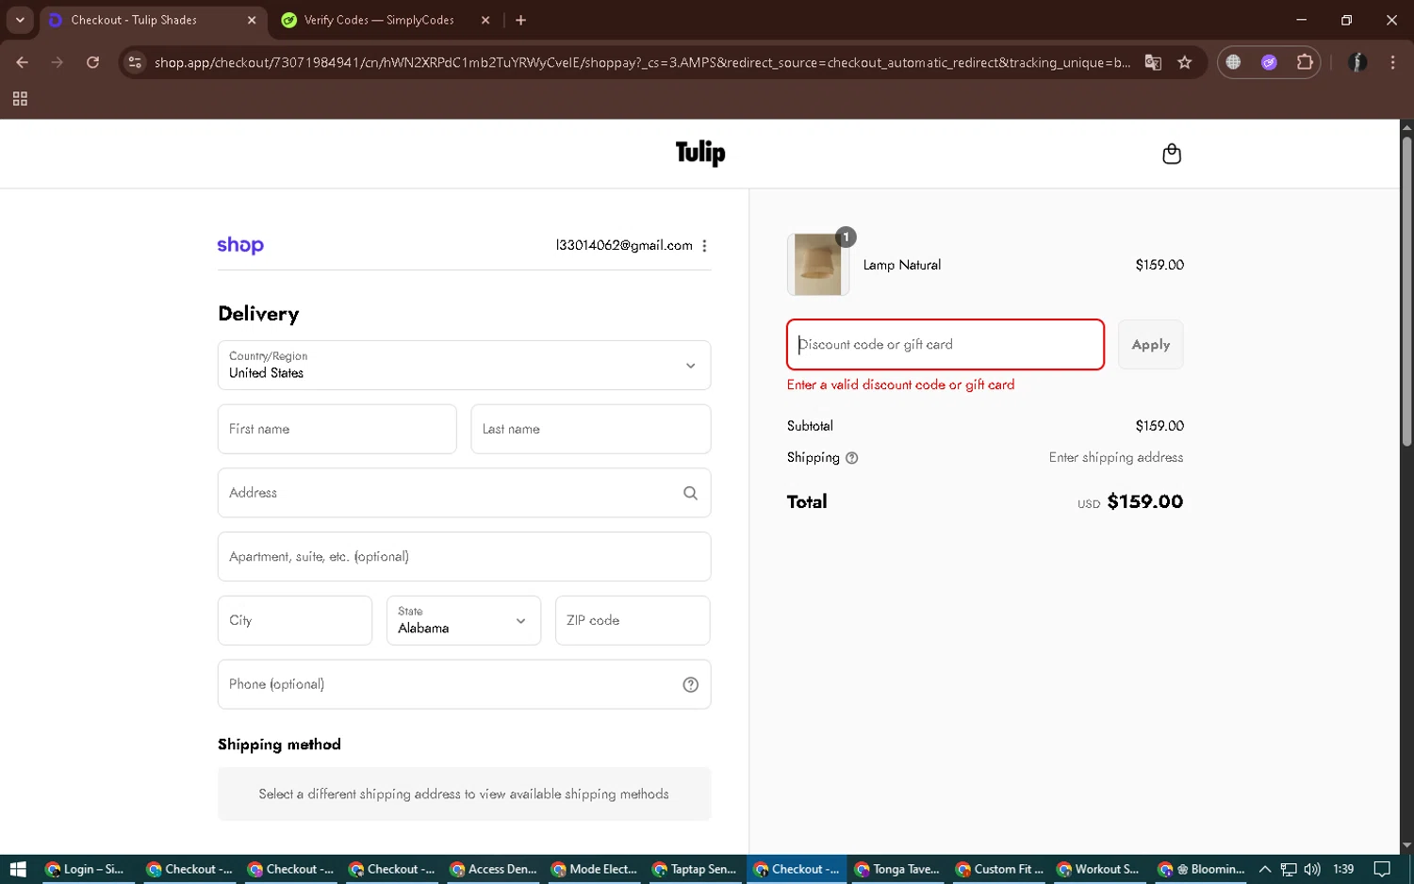Open new browser tab
Viewport: 1414px width, 884px height.
coord(520,20)
